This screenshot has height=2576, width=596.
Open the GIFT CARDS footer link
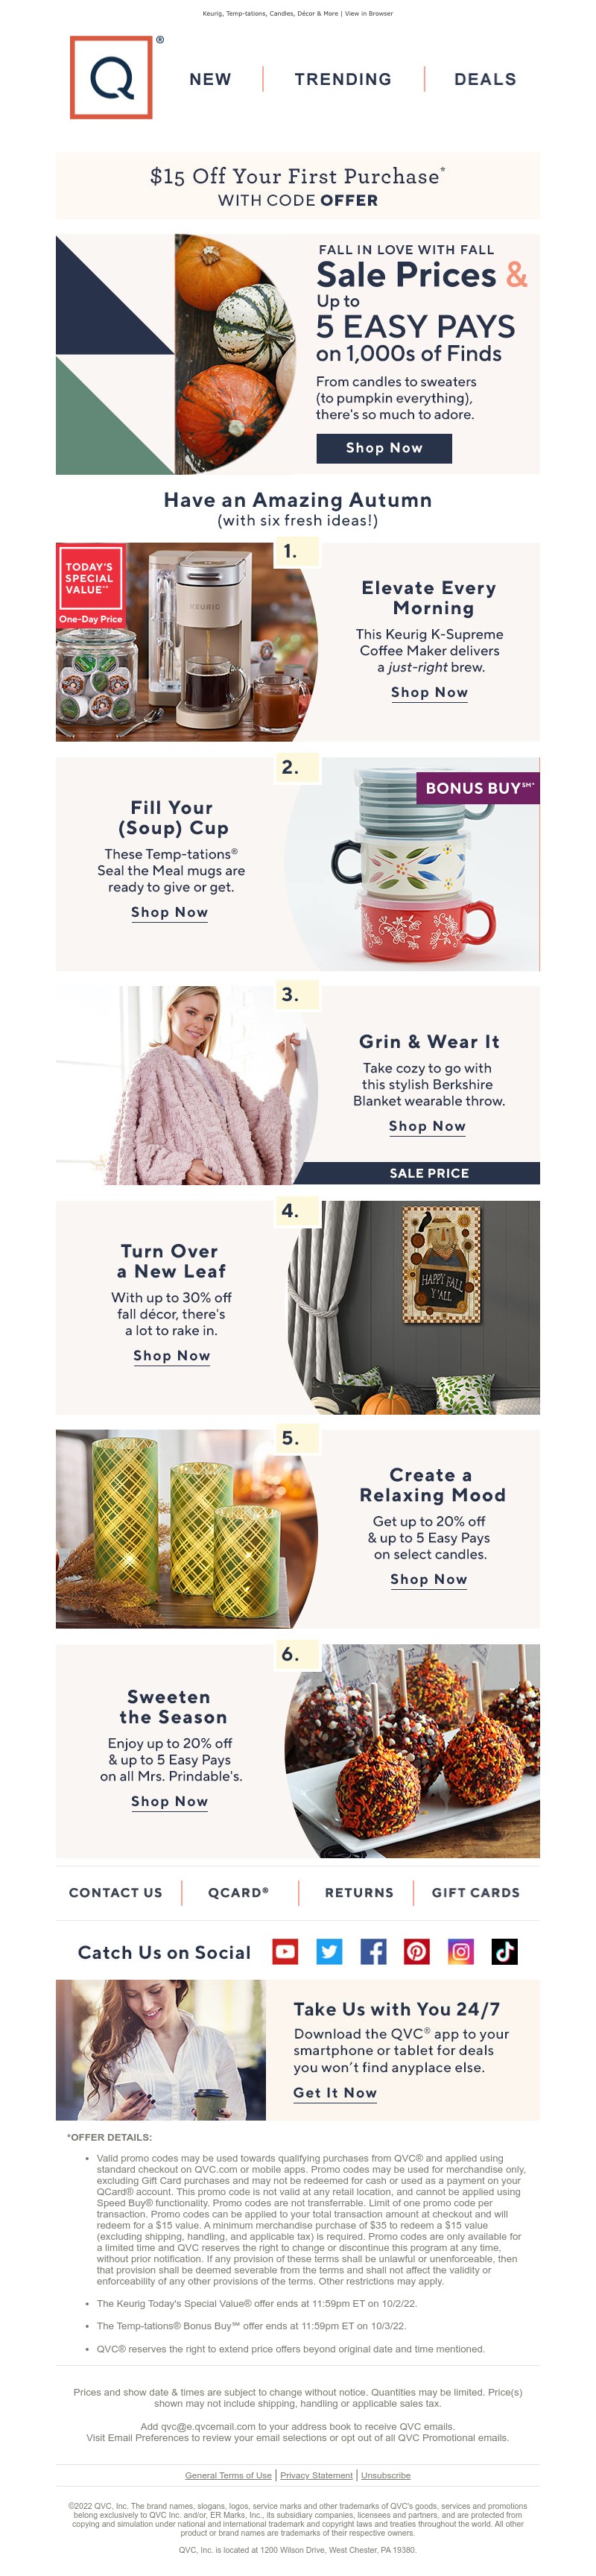coord(475,1892)
